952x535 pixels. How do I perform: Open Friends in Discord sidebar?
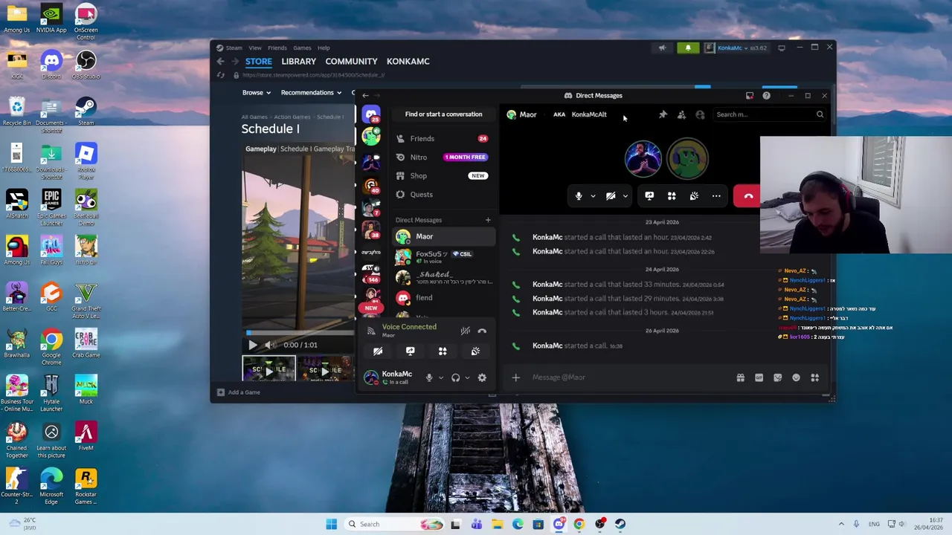[443, 139]
